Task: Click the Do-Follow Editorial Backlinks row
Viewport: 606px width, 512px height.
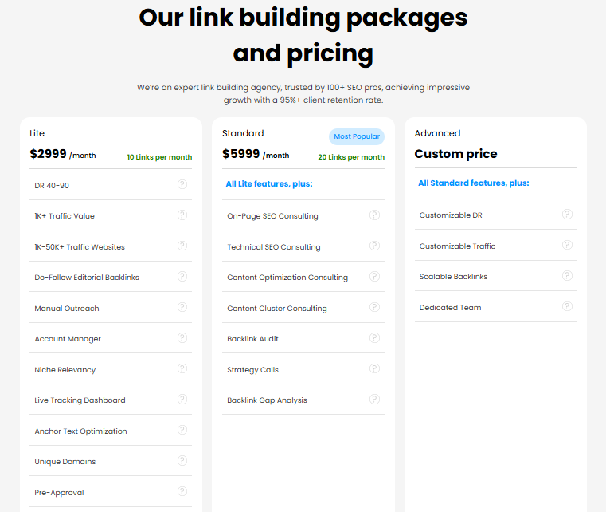Action: tap(87, 277)
